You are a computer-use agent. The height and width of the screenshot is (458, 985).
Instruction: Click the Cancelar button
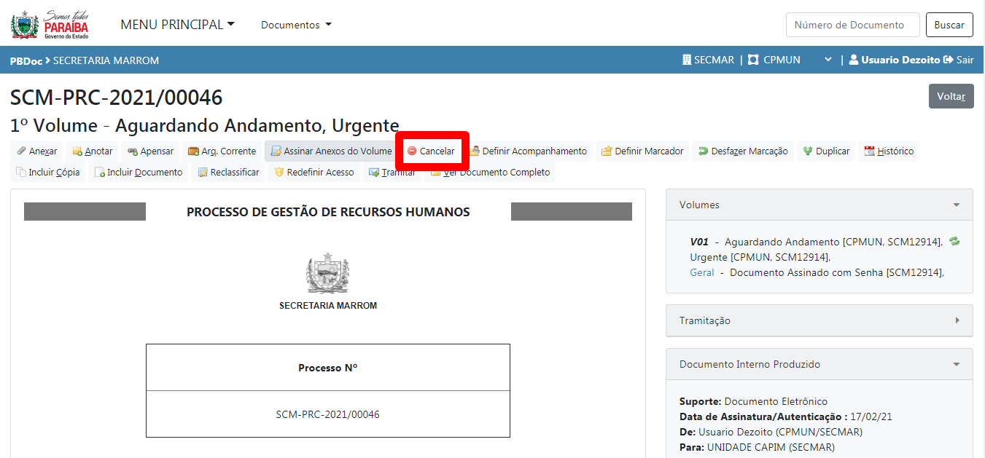pyautogui.click(x=431, y=151)
